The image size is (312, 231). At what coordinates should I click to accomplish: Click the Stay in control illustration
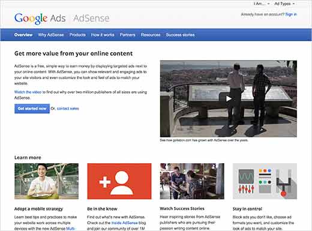265,181
